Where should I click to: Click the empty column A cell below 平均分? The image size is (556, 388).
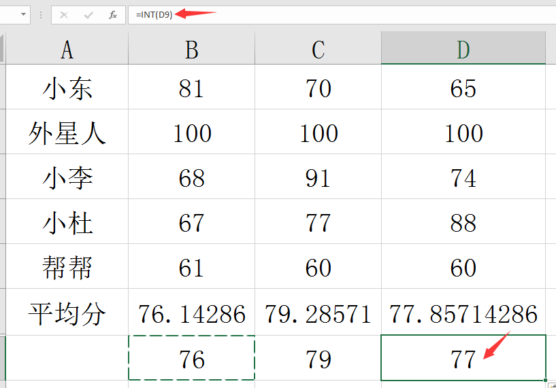pyautogui.click(x=67, y=358)
